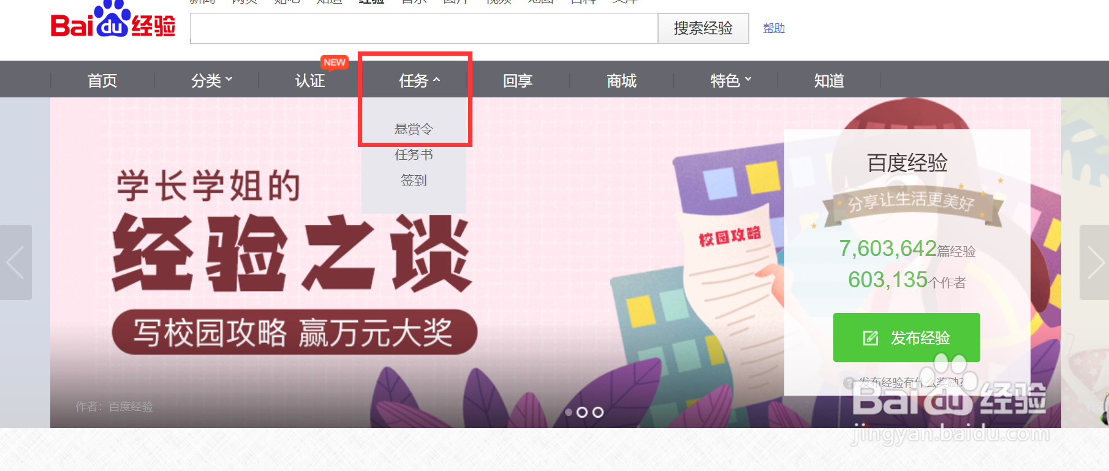Open the 知道 nav item
This screenshot has width=1109, height=471.
[x=829, y=80]
